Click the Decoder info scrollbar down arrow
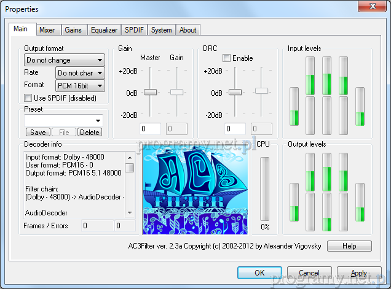The width and height of the screenshot is (391, 289). point(130,212)
